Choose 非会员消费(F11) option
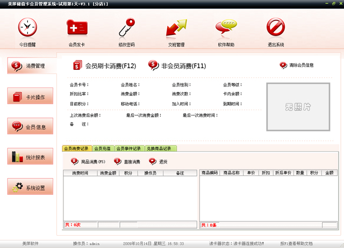The width and height of the screenshot is (344, 248). pyautogui.click(x=177, y=66)
